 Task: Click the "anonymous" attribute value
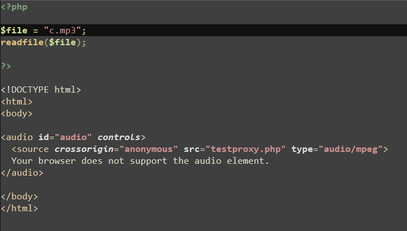click(149, 149)
